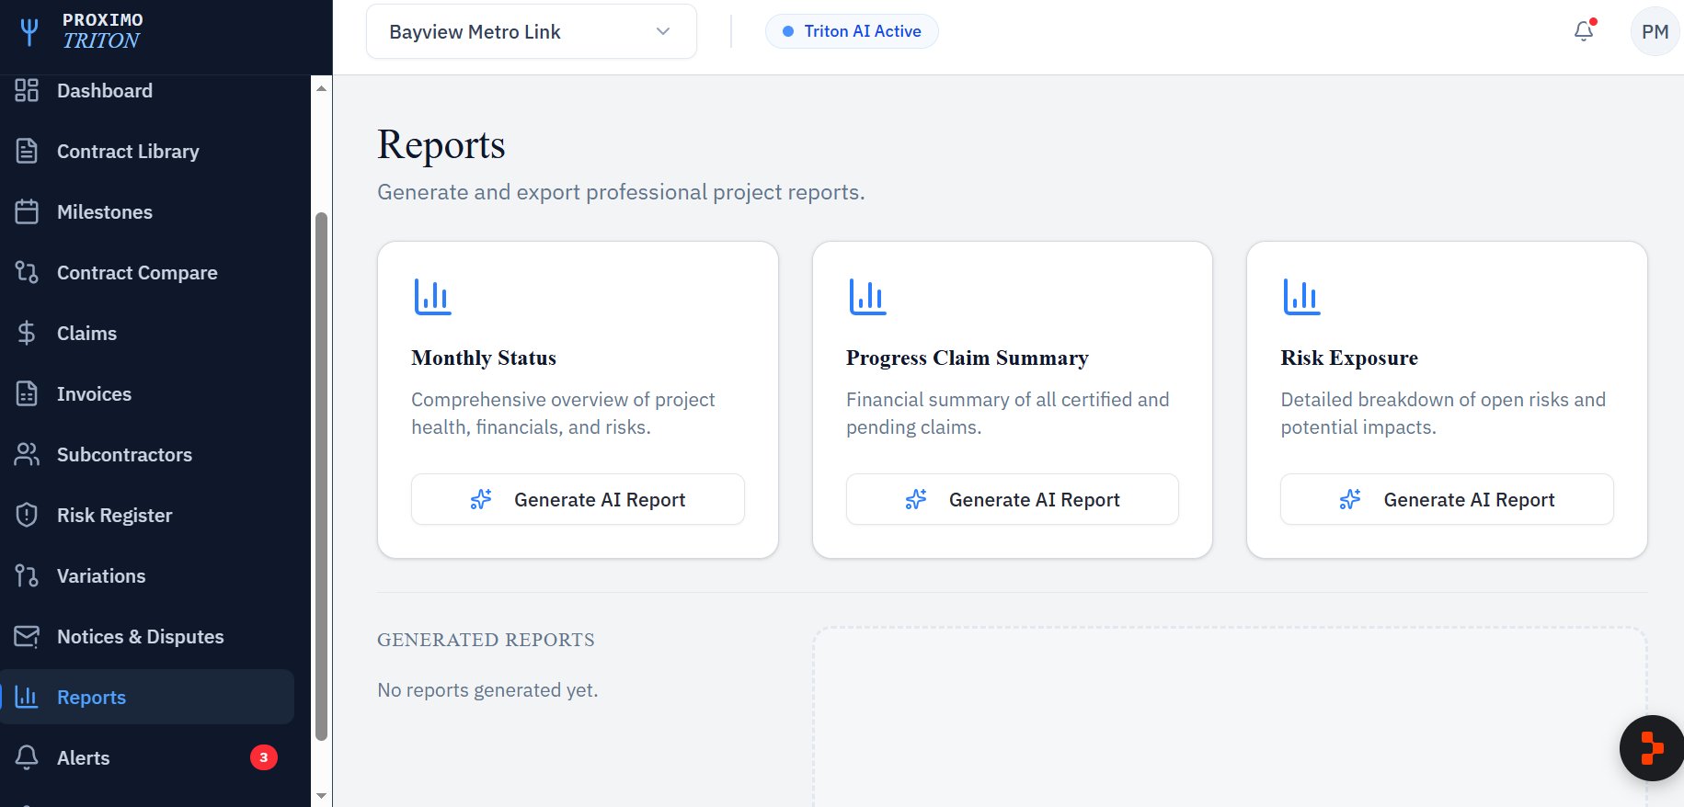This screenshot has height=807, width=1684.
Task: Go to Subcontractors section
Action: 147,454
